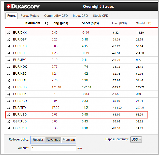The width and height of the screenshot is (159, 155).
Task: Click the -444.52 Long USD value
Action: click(117, 108)
